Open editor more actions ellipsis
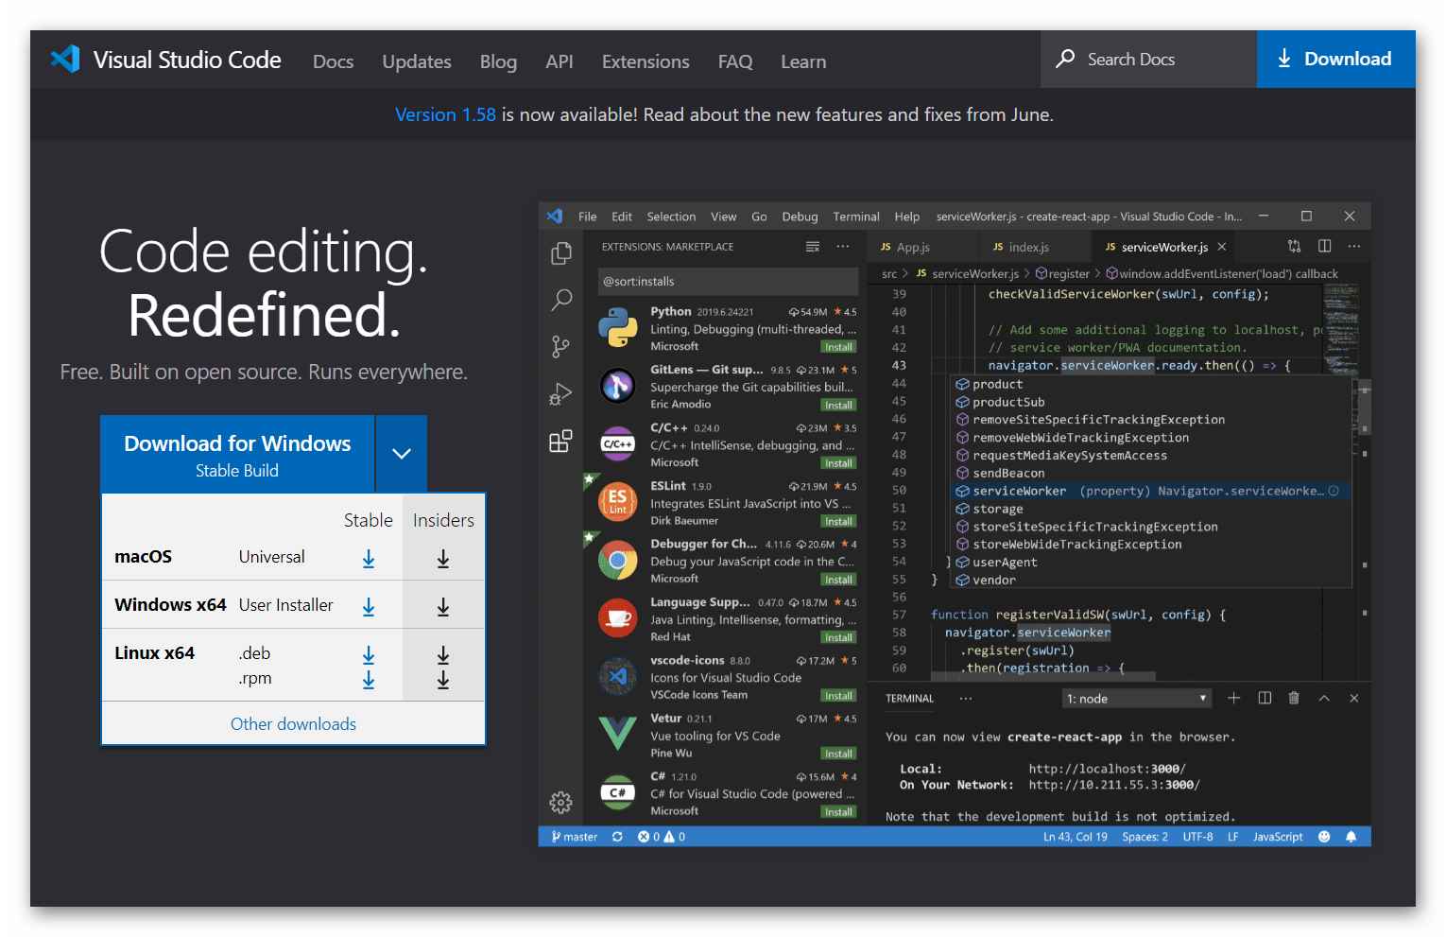The image size is (1446, 937). point(1354,246)
